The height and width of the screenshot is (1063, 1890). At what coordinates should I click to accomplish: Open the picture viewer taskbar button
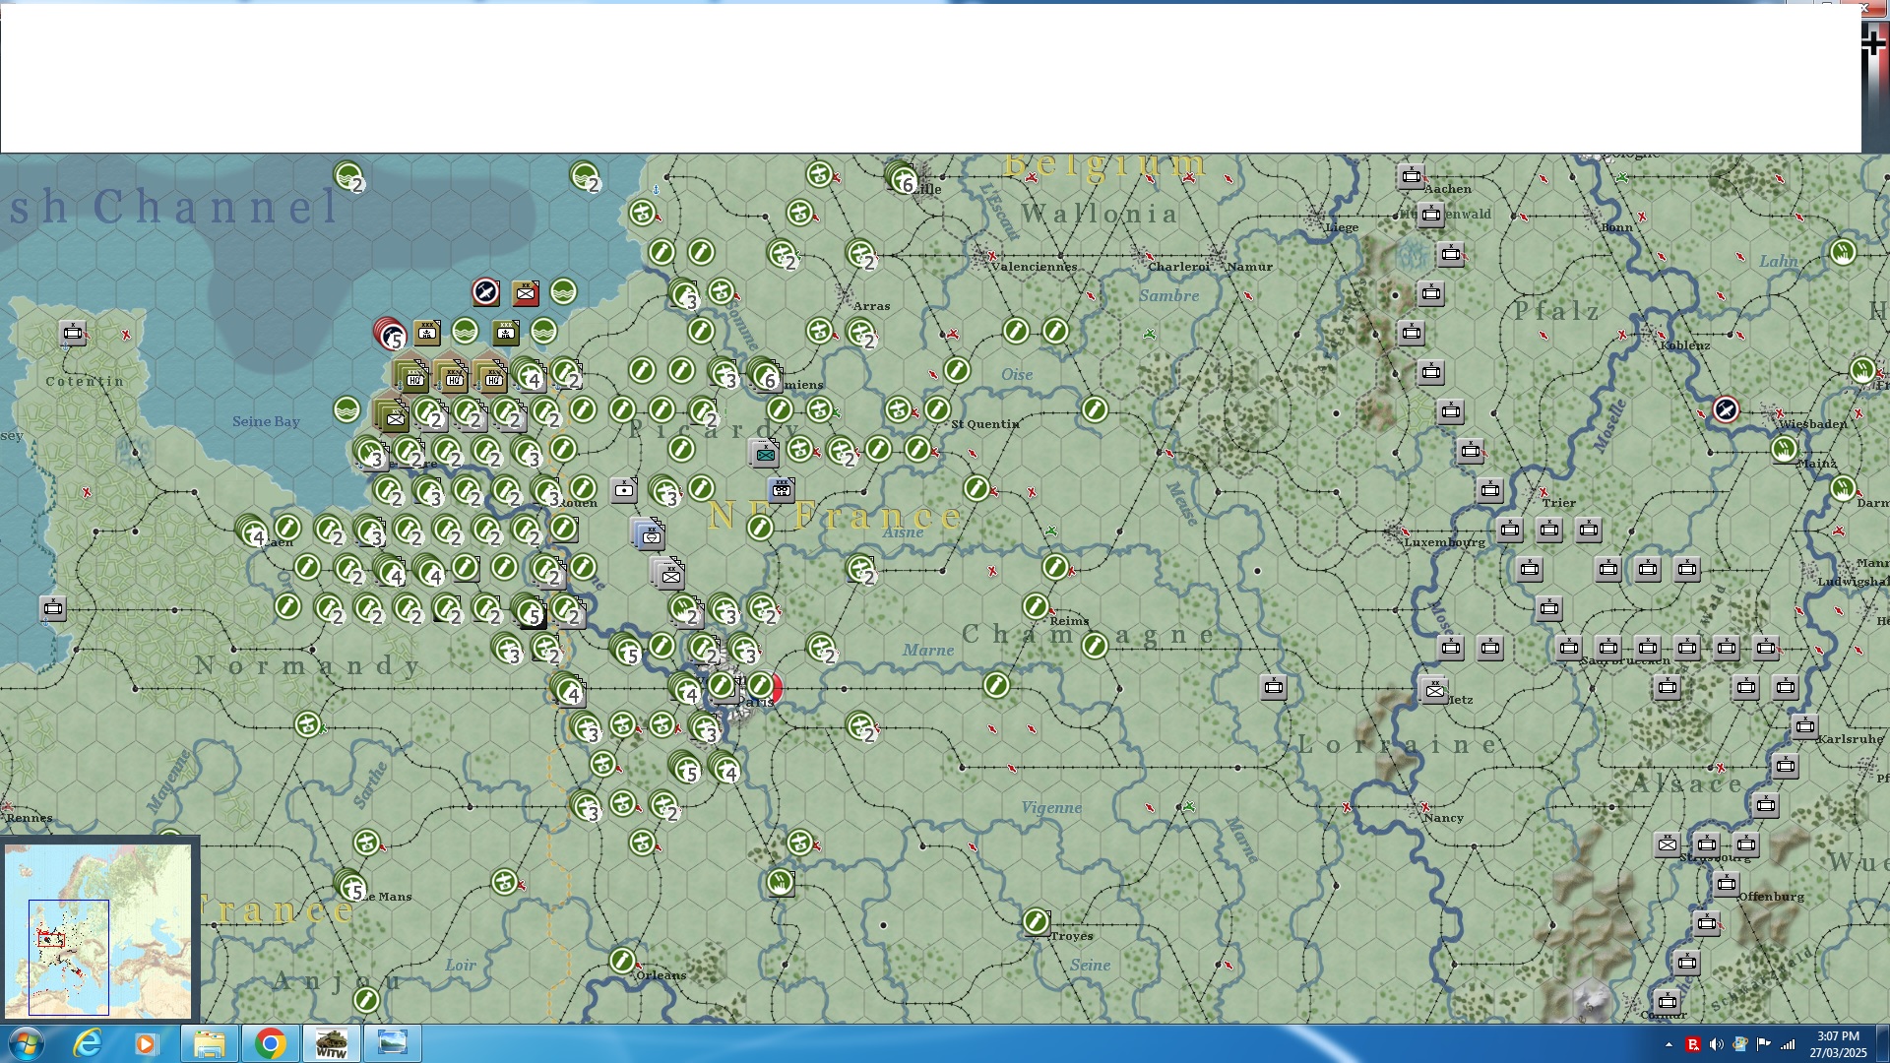[x=392, y=1043]
